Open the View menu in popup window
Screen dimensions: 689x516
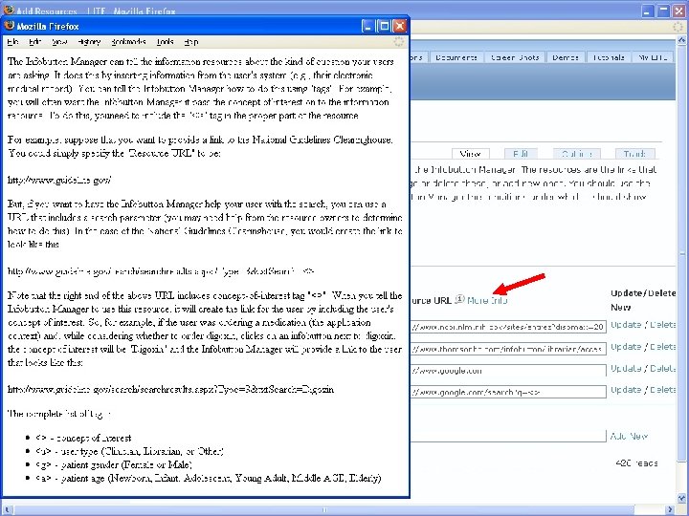59,42
